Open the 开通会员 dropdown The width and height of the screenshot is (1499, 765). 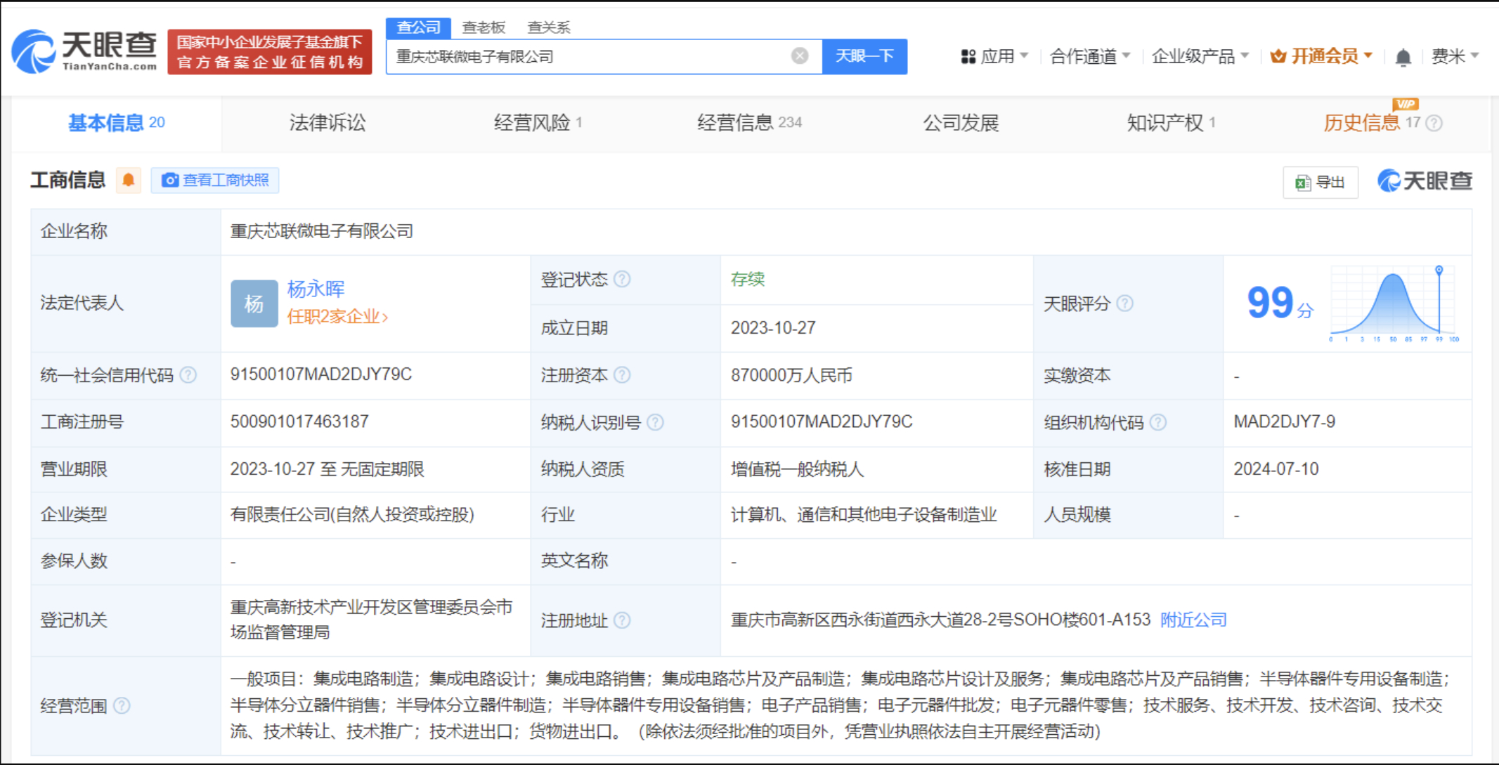pyautogui.click(x=1321, y=56)
